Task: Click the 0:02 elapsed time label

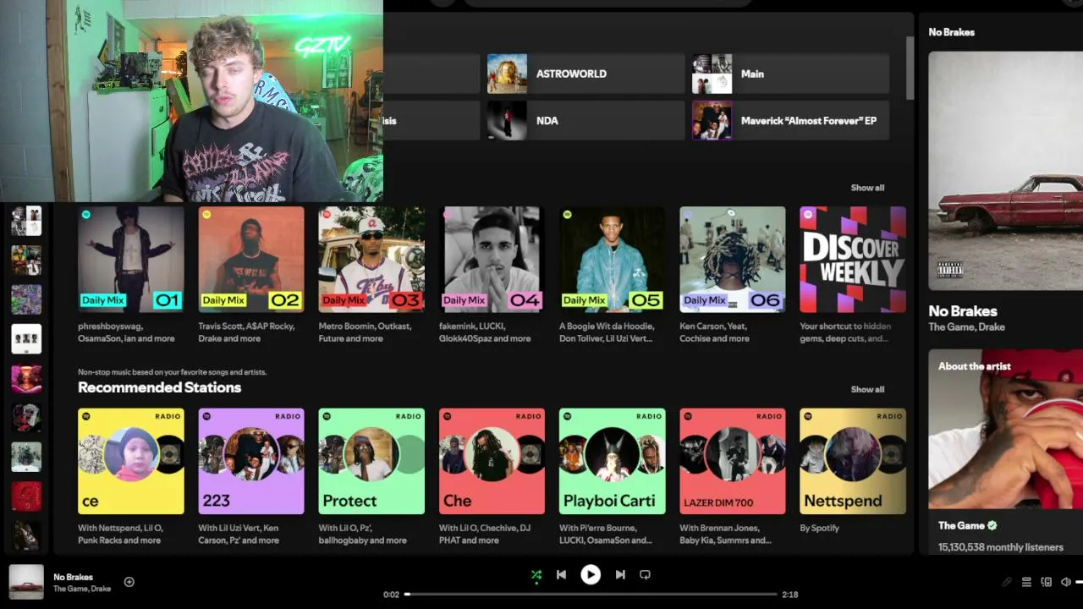Action: point(391,595)
